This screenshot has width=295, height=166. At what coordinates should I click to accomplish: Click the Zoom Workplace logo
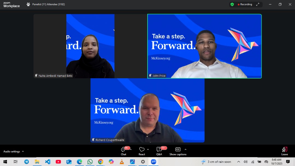click(11, 5)
